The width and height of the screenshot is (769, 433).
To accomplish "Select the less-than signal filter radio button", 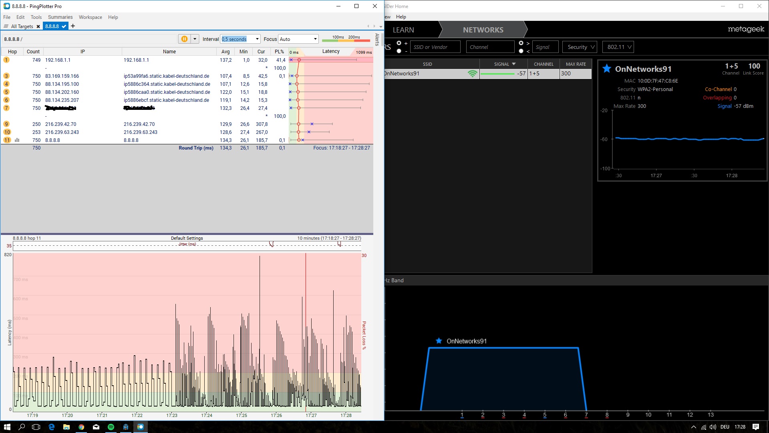I will point(521,51).
